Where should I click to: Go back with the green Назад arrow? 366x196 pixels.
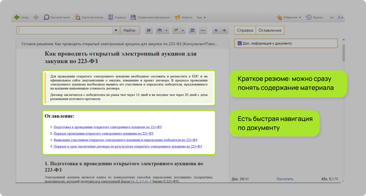coord(21,17)
